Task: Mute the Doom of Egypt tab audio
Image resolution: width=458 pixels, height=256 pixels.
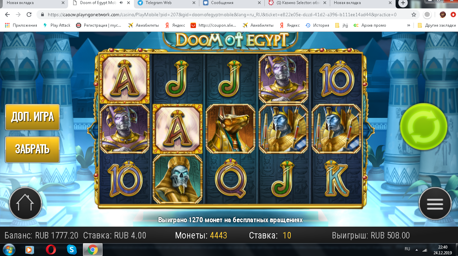Action: pyautogui.click(x=121, y=3)
